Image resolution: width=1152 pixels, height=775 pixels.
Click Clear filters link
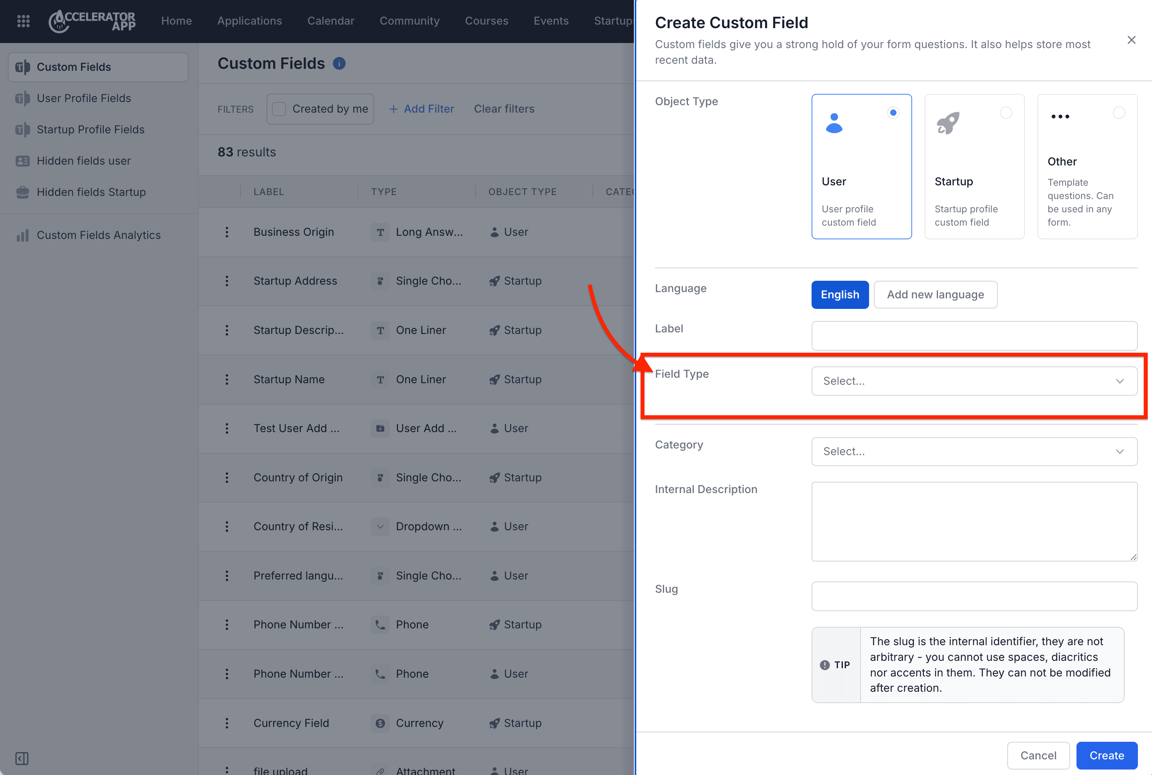pos(504,109)
